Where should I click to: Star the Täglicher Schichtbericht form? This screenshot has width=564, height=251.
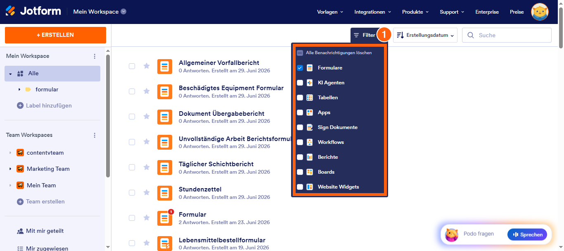146,167
